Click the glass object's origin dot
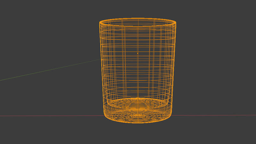Image resolution: width=256 pixels, height=144 pixels. click(138, 53)
